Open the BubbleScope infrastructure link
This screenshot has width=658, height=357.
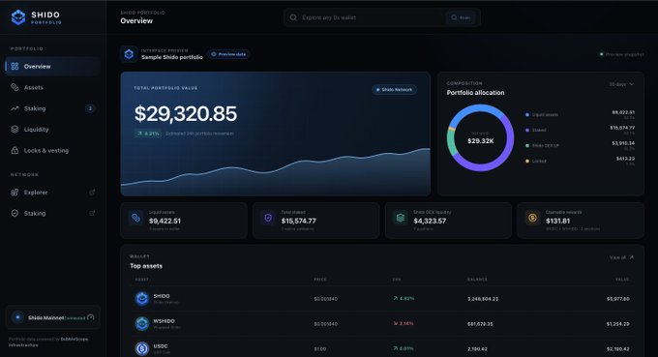tap(48, 342)
